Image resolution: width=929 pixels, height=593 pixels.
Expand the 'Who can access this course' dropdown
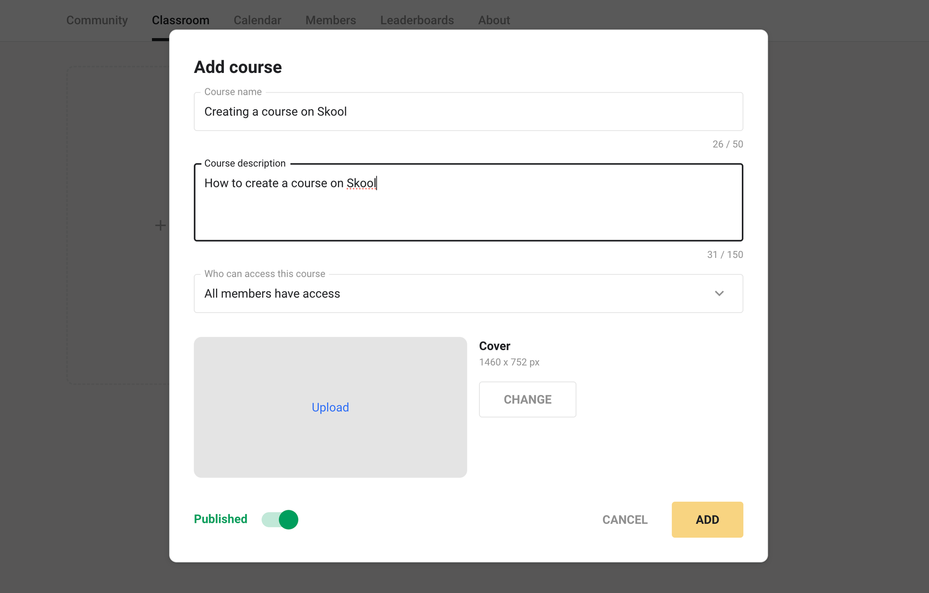pyautogui.click(x=468, y=293)
